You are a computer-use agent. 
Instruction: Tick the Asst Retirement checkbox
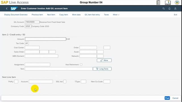tap(81, 65)
